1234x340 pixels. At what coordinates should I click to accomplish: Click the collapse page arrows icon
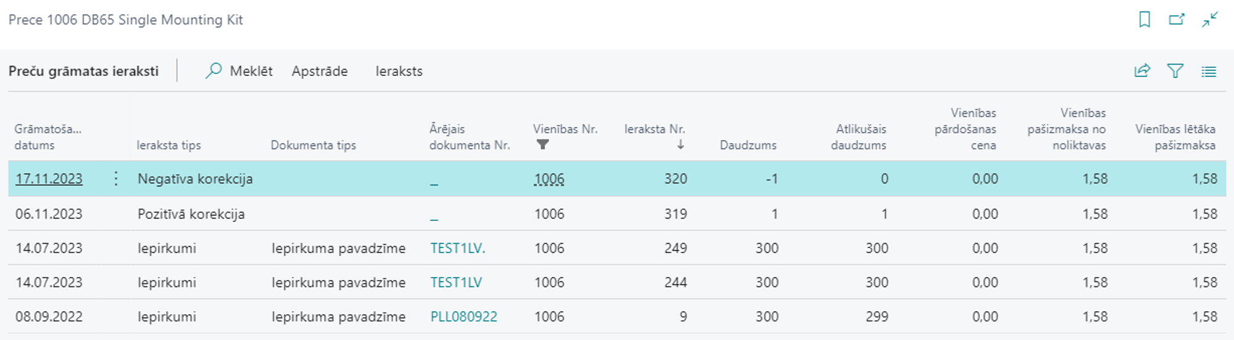click(1210, 20)
